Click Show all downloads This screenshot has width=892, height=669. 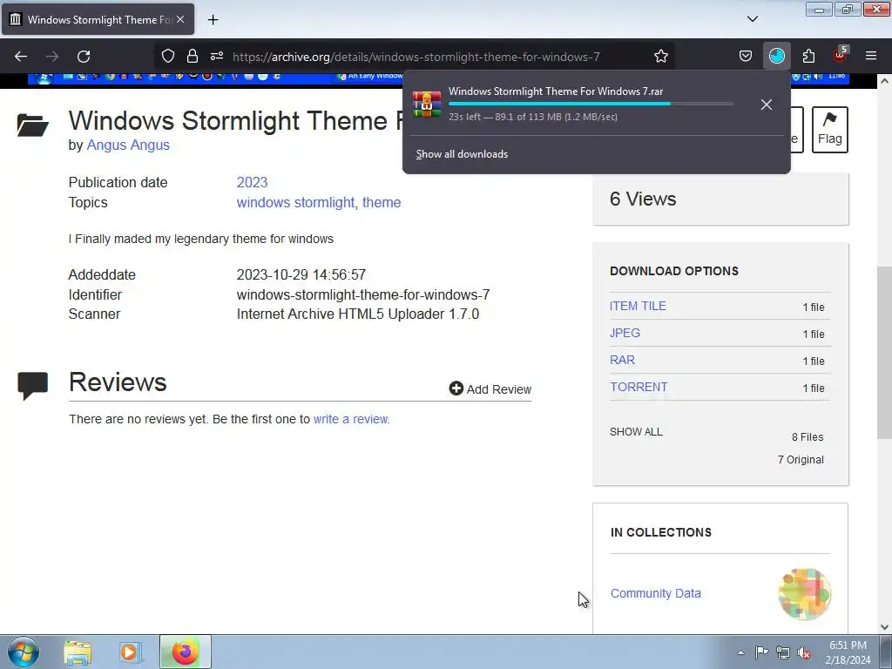tap(462, 154)
